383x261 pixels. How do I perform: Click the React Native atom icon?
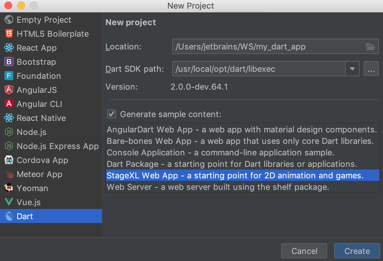[x=9, y=118]
